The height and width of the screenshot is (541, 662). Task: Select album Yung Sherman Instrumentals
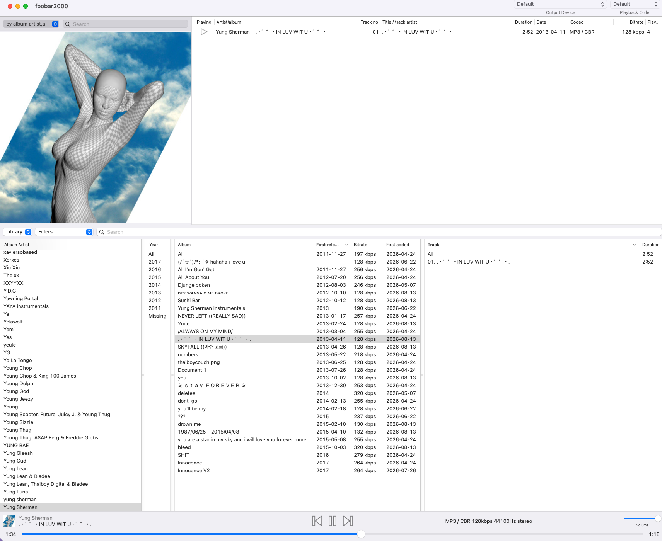(297, 308)
